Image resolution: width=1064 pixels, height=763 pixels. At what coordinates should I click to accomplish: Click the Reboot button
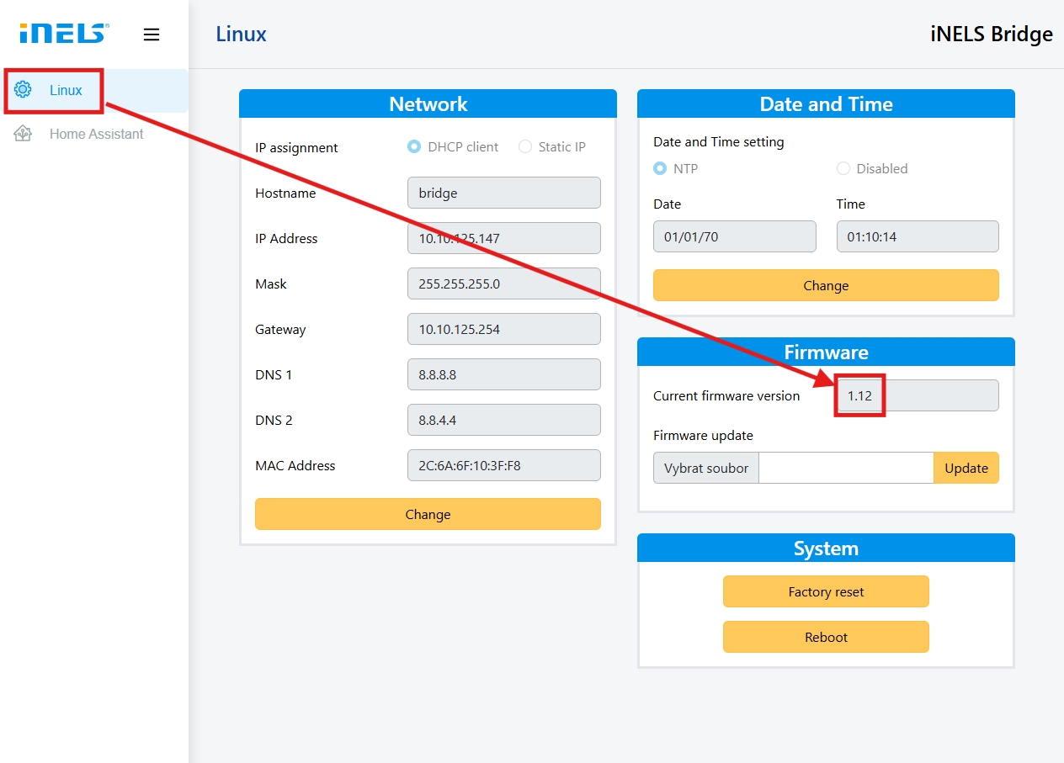pos(825,637)
